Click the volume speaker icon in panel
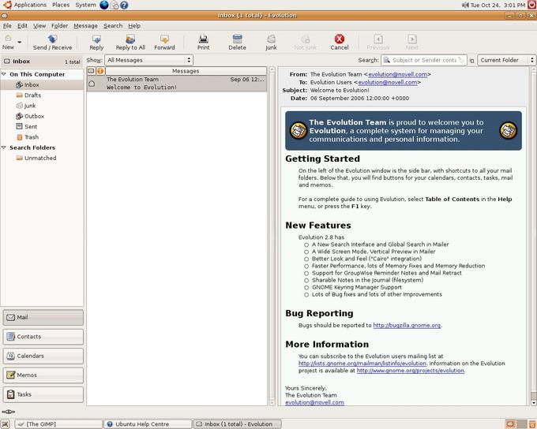Viewport: 537px width, 429px height. click(465, 5)
